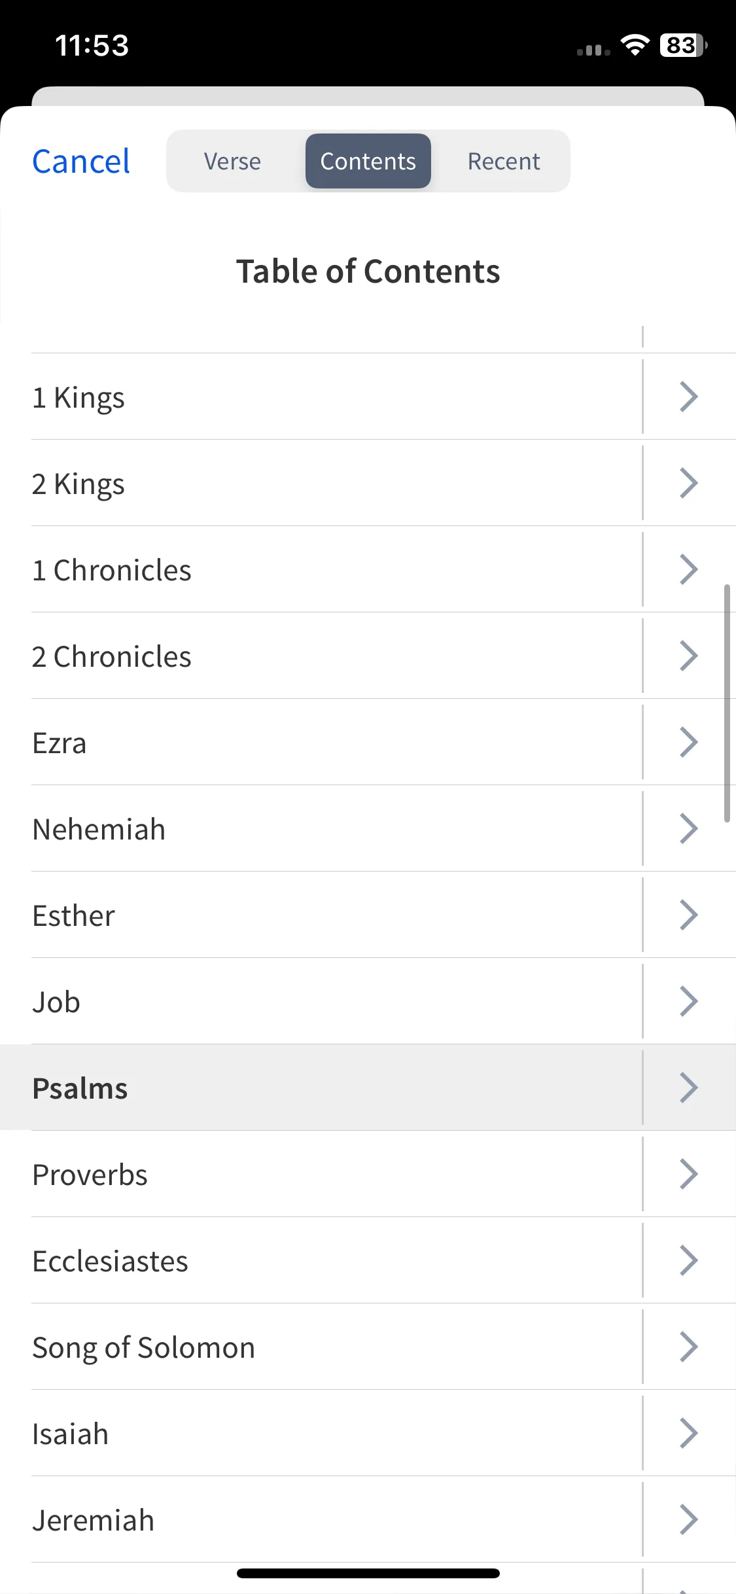The width and height of the screenshot is (736, 1594).
Task: Open the book Song of Solomon
Action: (x=337, y=1347)
